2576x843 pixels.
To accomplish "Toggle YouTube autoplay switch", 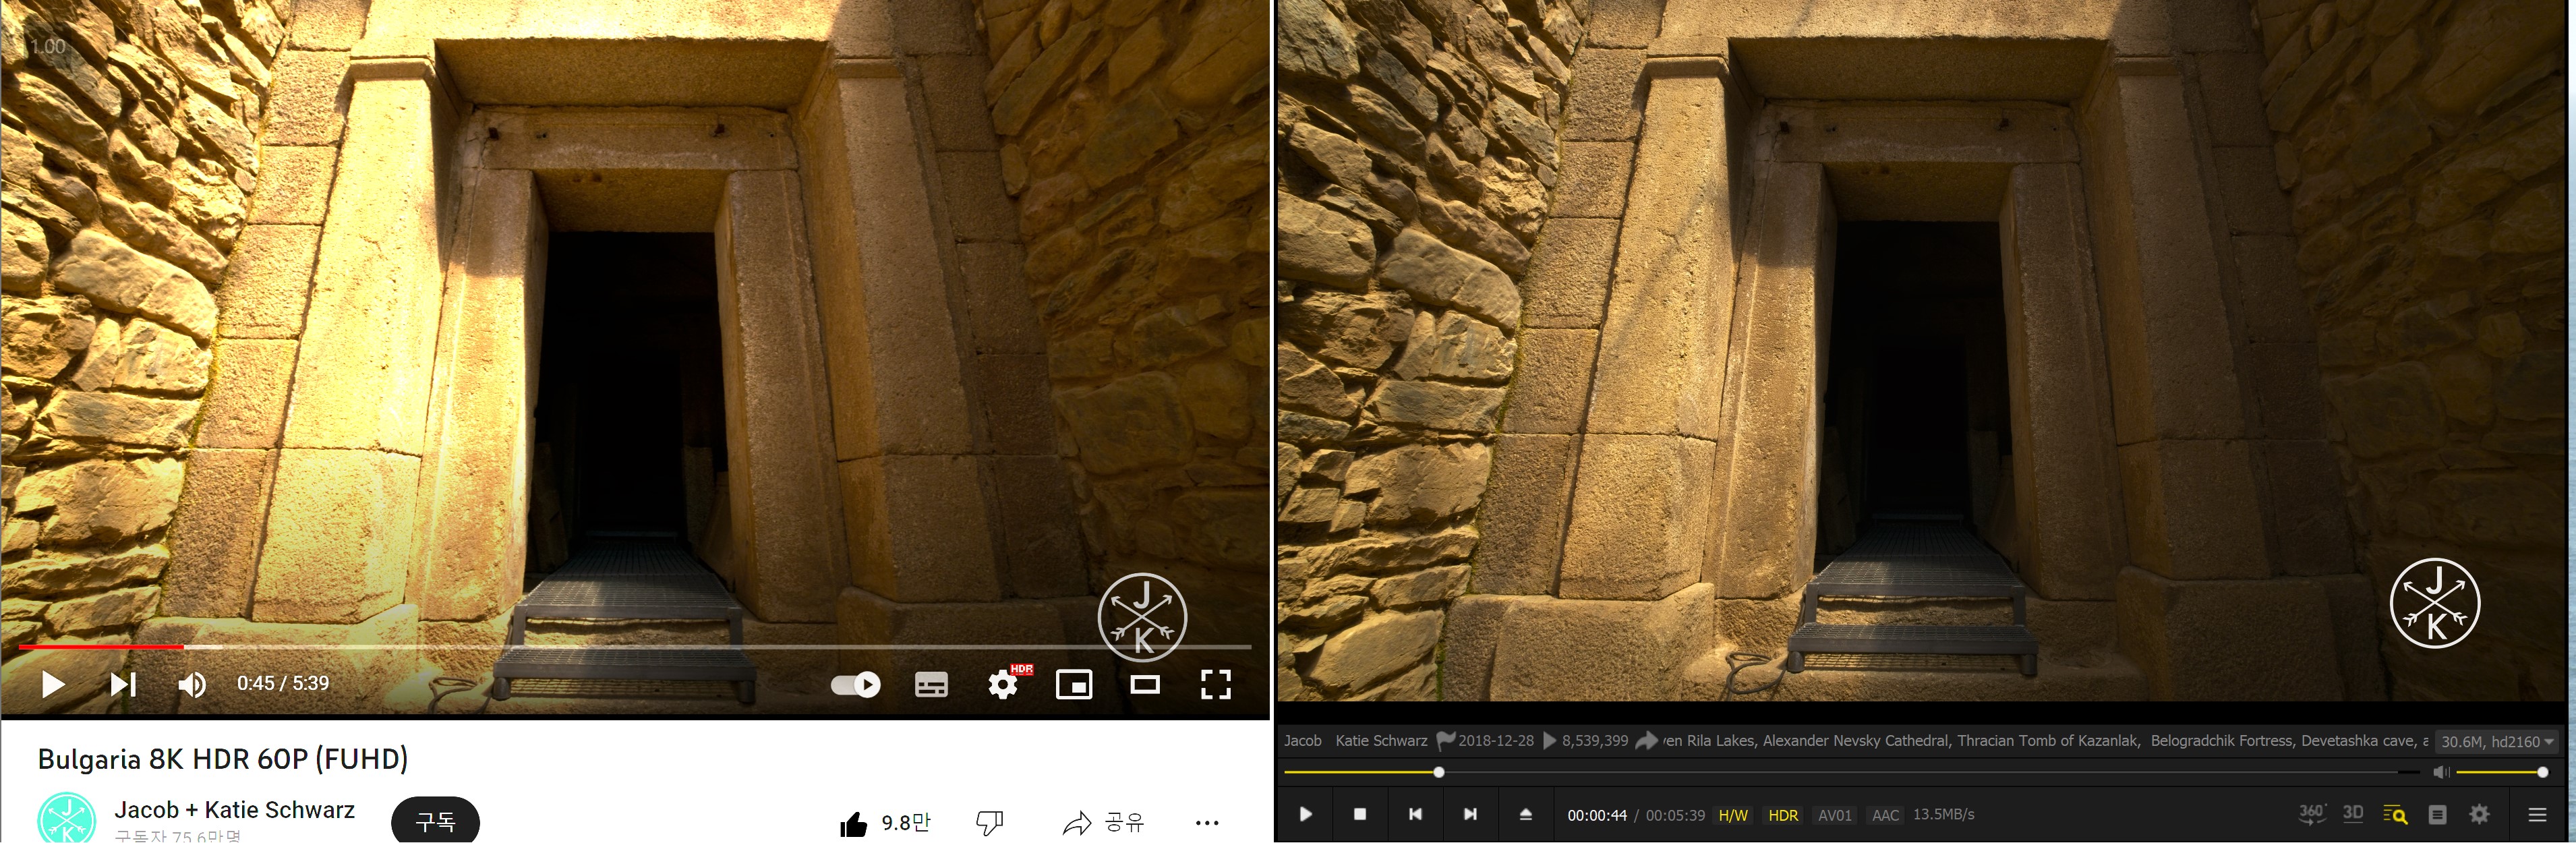I will 855,684.
